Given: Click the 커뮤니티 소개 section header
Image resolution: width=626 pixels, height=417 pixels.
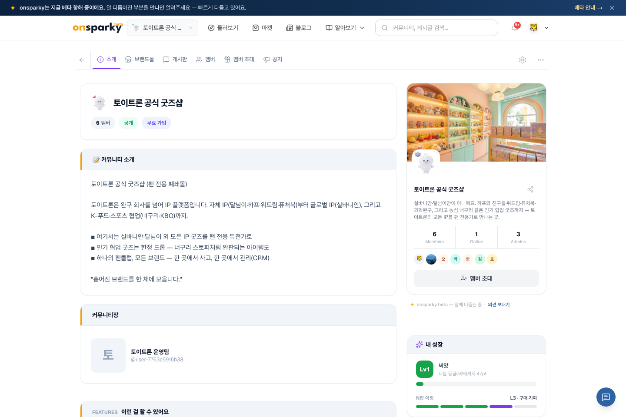Looking at the screenshot, I should tap(238, 159).
